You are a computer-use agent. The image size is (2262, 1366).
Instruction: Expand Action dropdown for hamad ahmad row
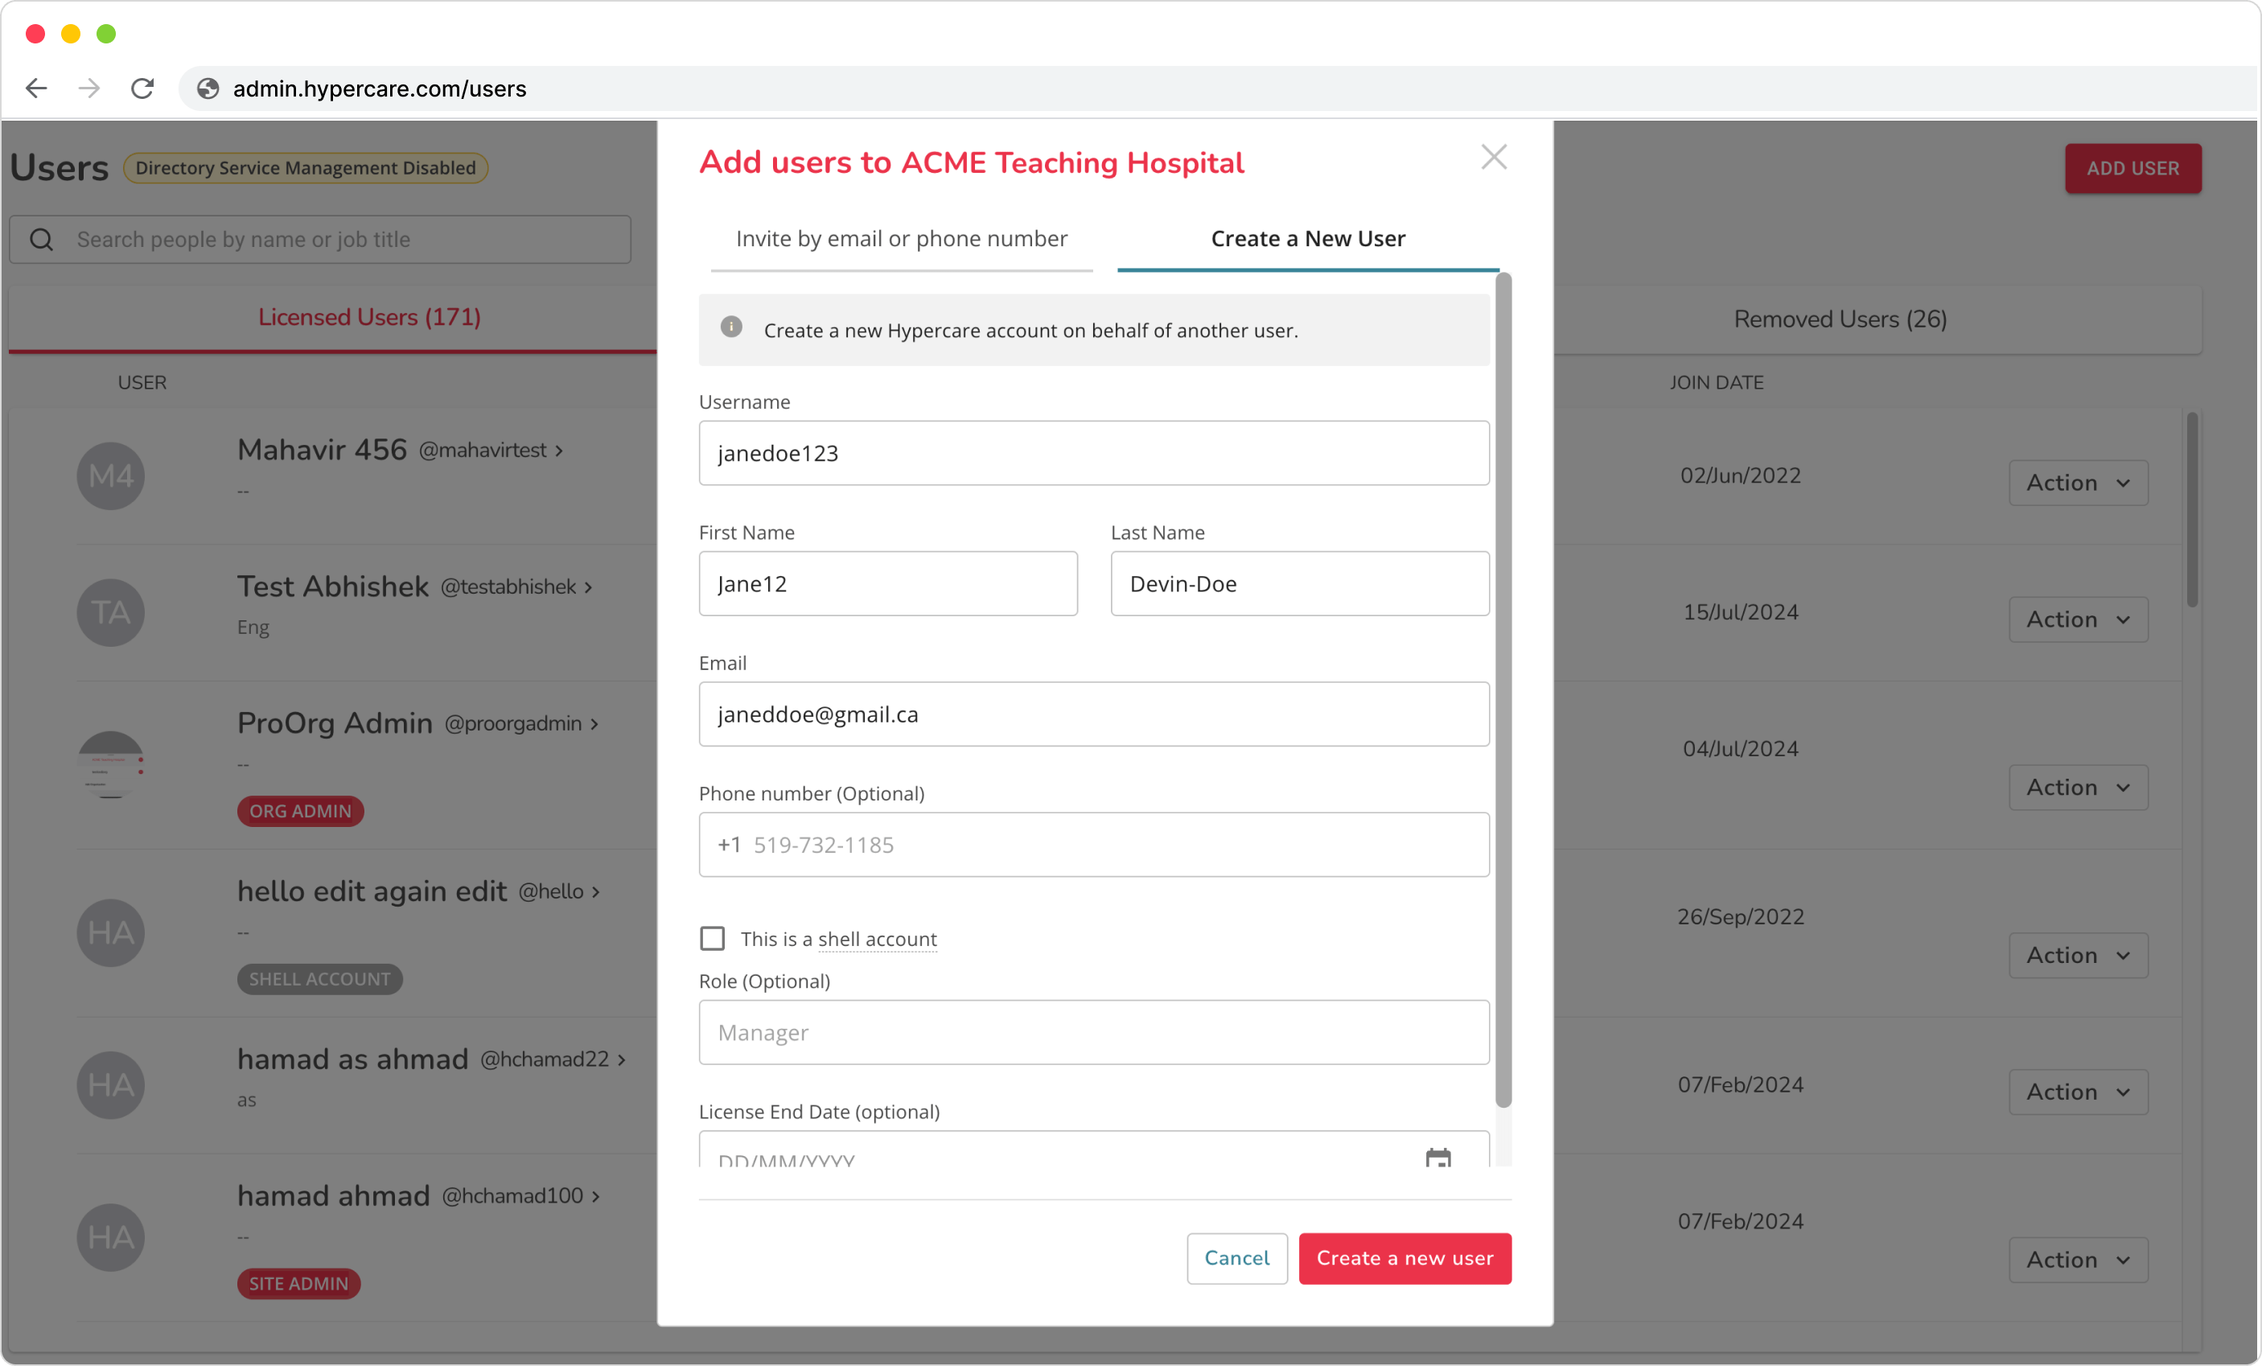(x=2079, y=1261)
